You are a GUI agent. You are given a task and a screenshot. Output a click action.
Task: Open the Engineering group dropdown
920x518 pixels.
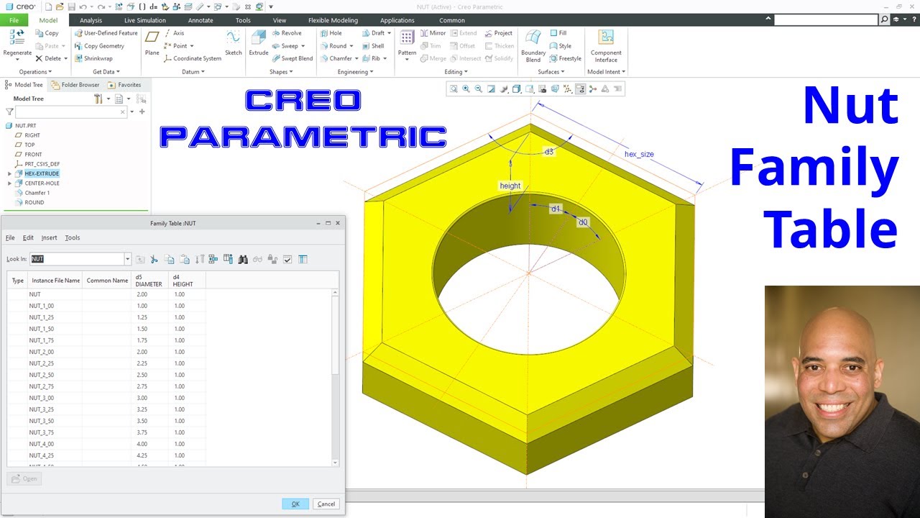point(355,72)
